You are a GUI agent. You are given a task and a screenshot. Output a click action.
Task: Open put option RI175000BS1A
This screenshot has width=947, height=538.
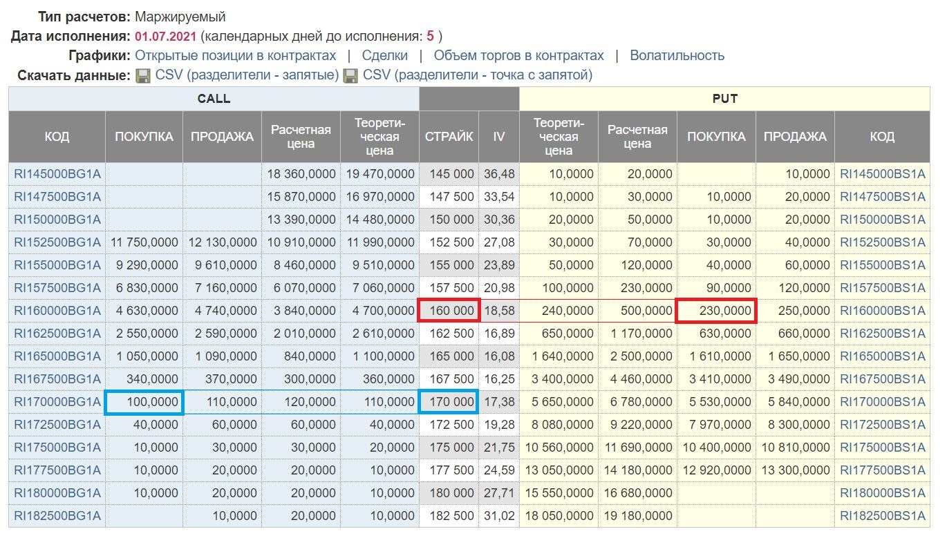(882, 448)
